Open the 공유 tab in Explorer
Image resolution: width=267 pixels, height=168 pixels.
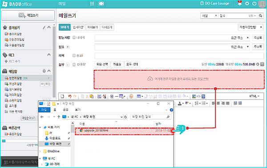(65, 110)
